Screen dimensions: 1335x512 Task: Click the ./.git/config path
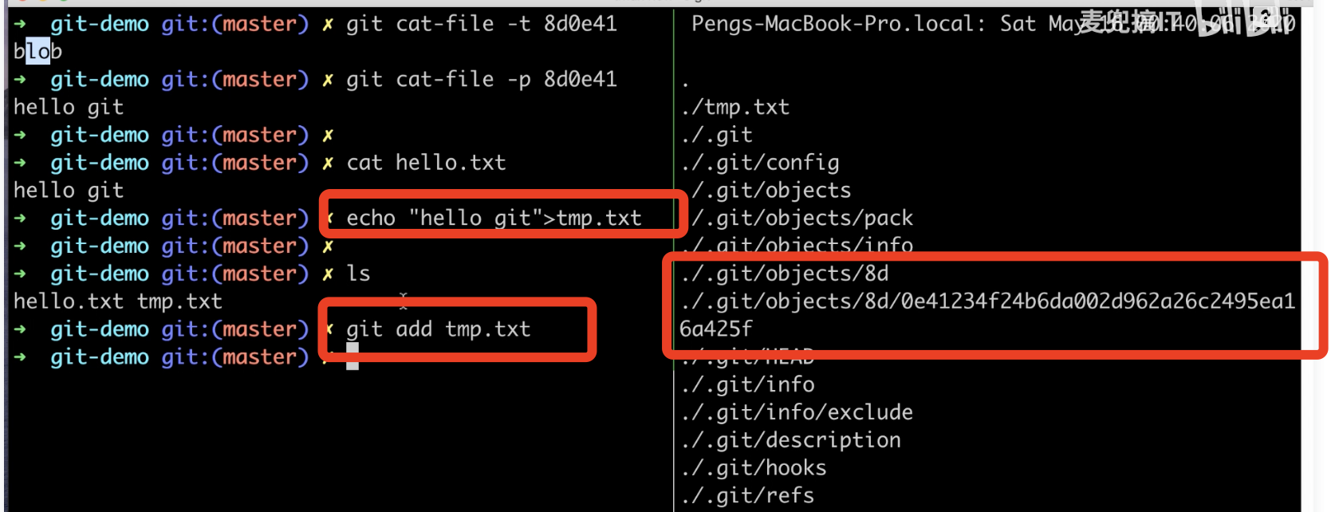[x=760, y=163]
